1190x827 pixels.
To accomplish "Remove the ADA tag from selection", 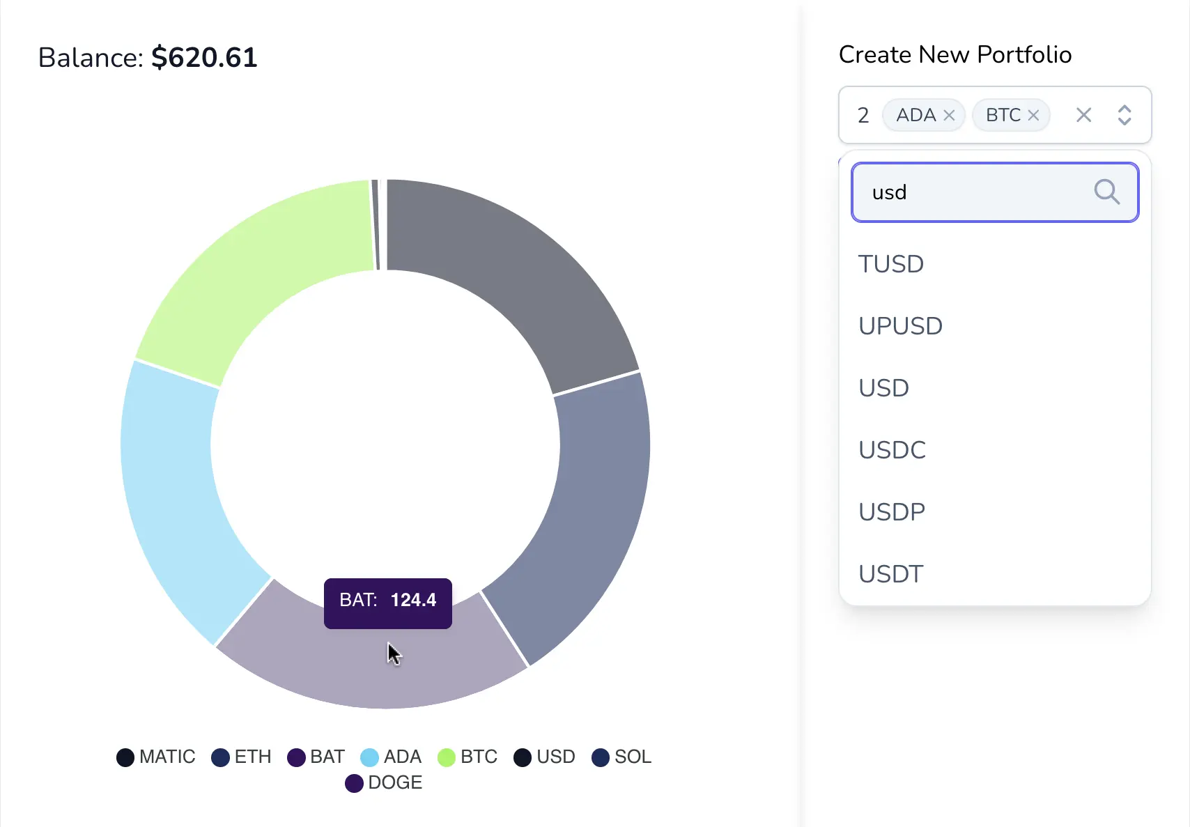I will pos(948,116).
